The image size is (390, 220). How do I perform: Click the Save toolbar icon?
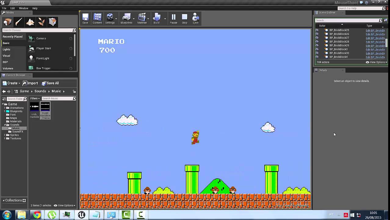coord(85,18)
